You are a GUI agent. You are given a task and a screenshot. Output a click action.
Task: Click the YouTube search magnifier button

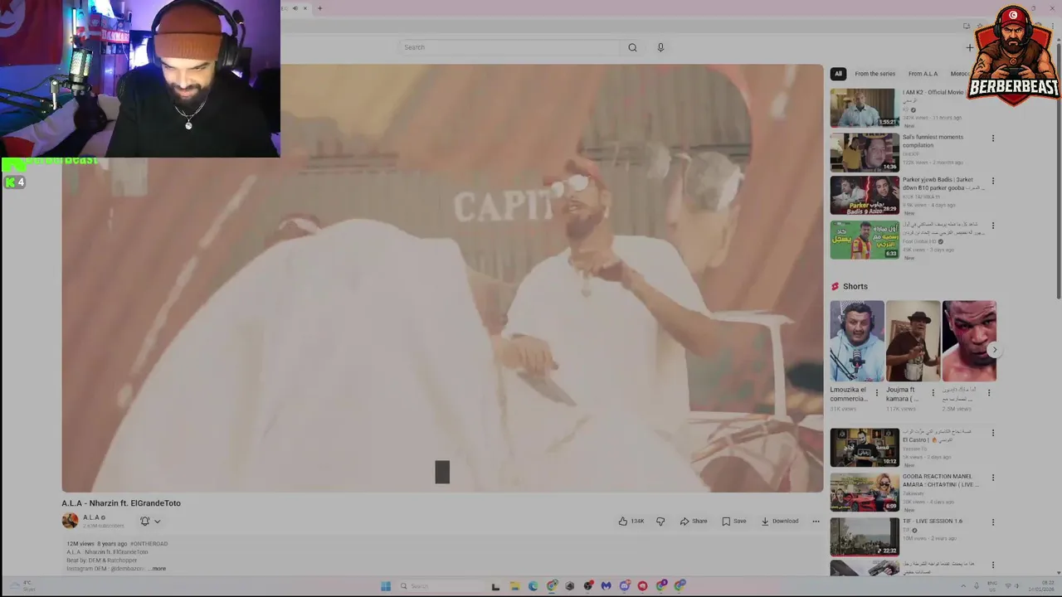(x=632, y=47)
